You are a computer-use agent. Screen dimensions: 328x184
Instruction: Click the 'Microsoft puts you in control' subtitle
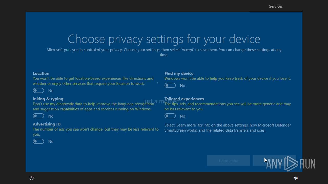pos(164,52)
